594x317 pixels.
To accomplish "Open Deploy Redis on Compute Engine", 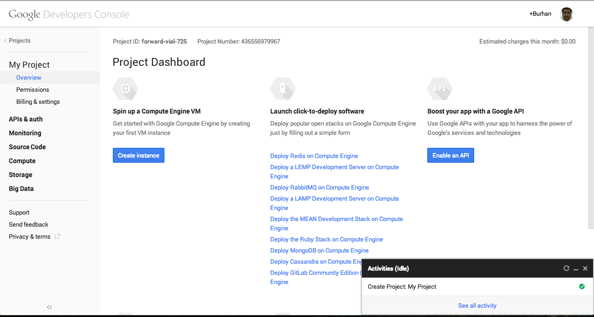I will [x=314, y=156].
